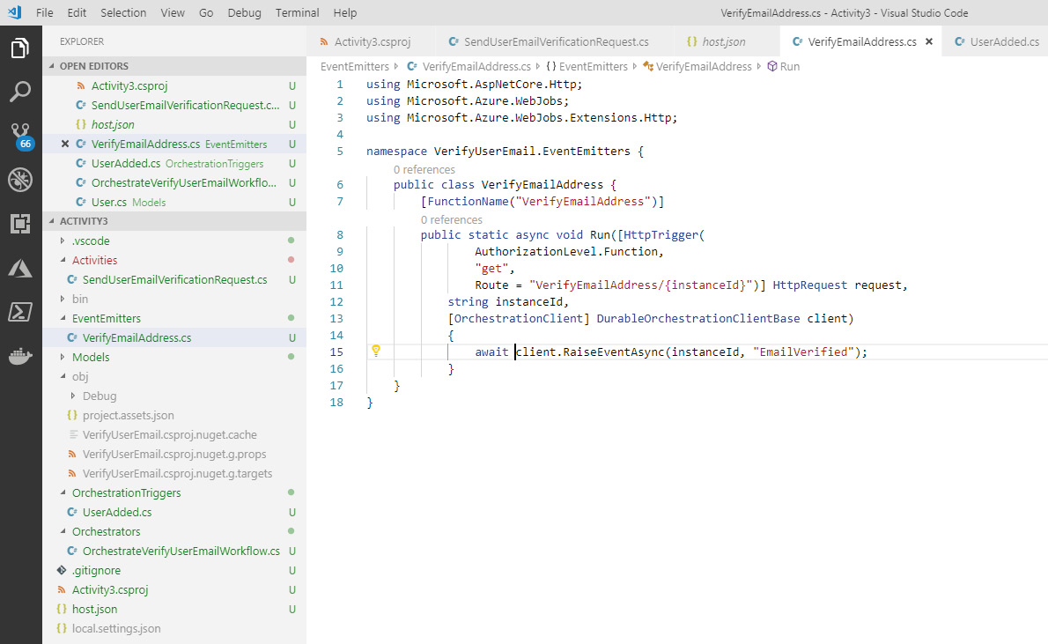
Task: Expand the Models folder
Action: point(174,357)
